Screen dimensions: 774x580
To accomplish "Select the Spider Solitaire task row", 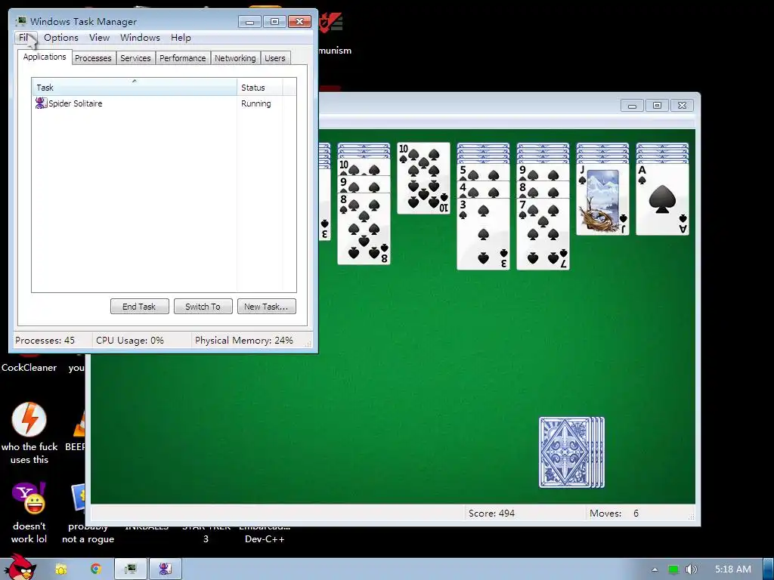I will click(164, 103).
